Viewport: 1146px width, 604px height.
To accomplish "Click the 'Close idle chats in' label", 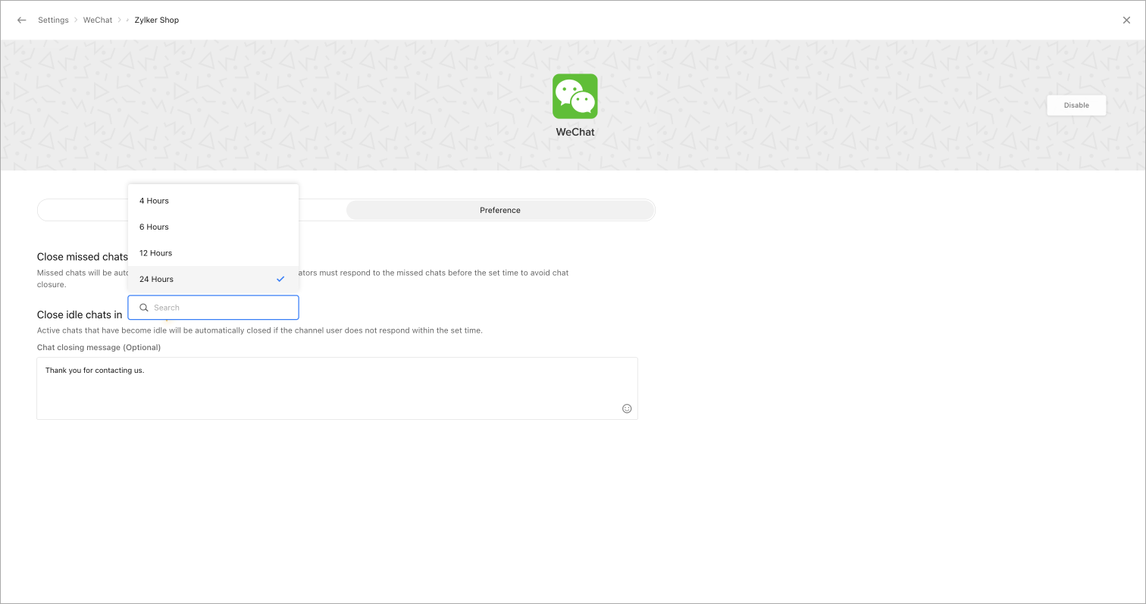I will 80,315.
